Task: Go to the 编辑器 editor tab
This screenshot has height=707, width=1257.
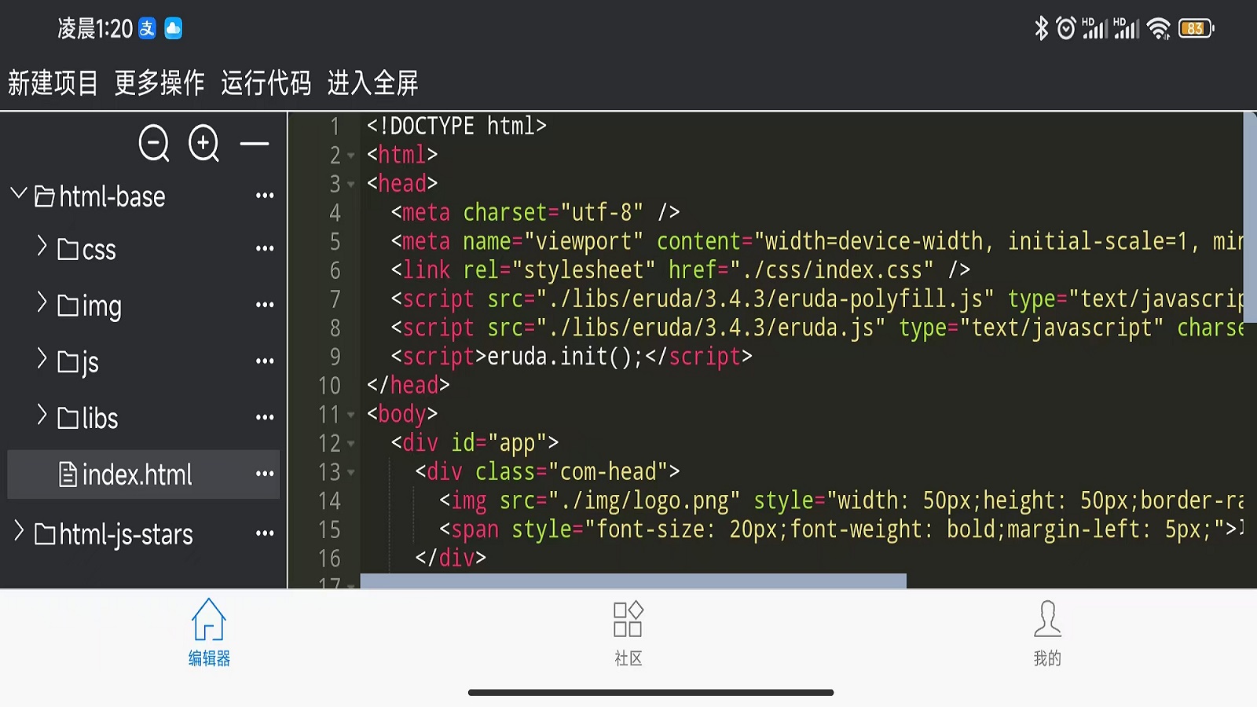Action: click(x=209, y=633)
